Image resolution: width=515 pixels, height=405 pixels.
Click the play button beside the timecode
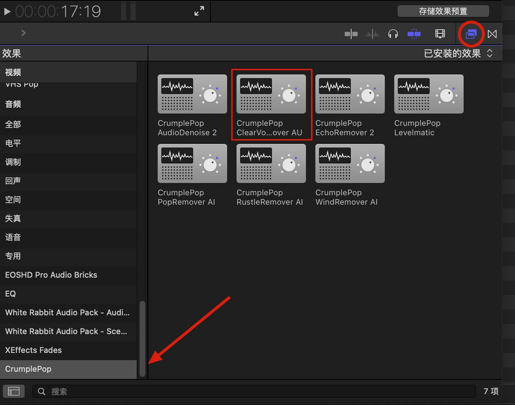tap(7, 12)
